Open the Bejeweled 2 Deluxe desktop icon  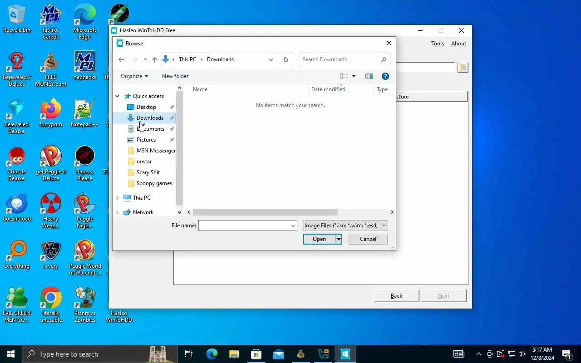tap(17, 69)
